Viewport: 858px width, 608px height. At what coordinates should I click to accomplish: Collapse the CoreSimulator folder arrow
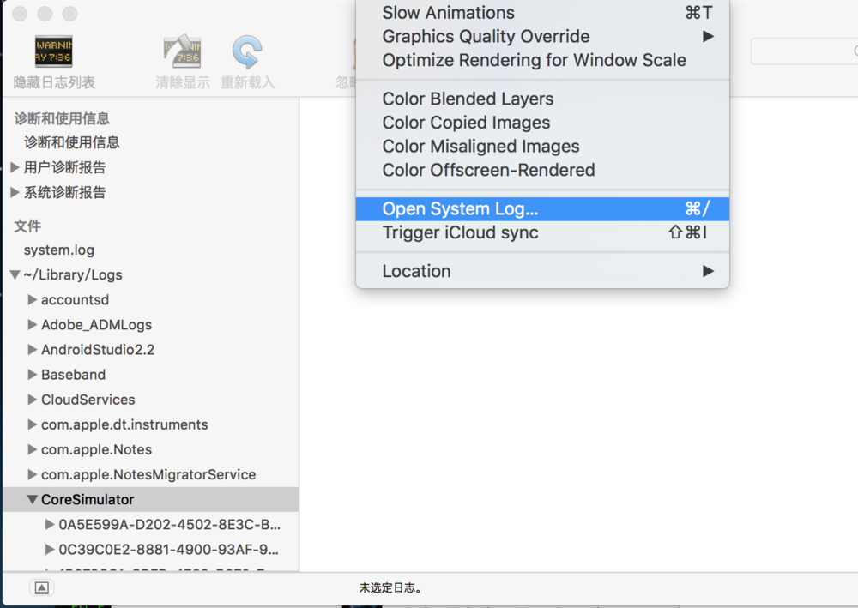(x=33, y=499)
